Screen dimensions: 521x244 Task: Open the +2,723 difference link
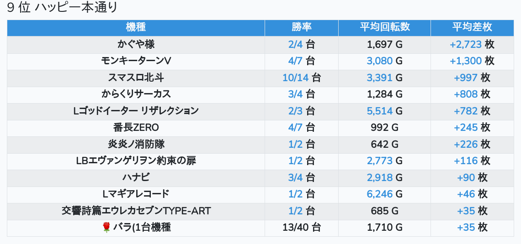465,44
